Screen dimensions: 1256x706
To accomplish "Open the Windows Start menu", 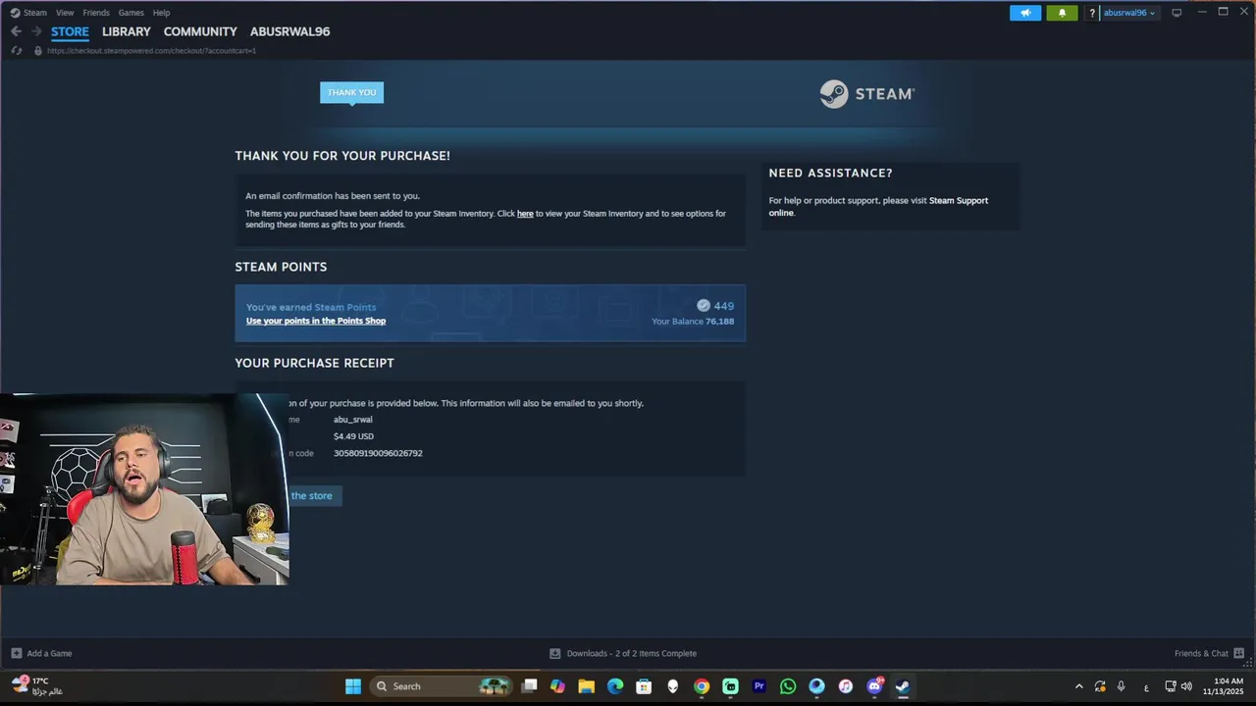I will click(353, 686).
